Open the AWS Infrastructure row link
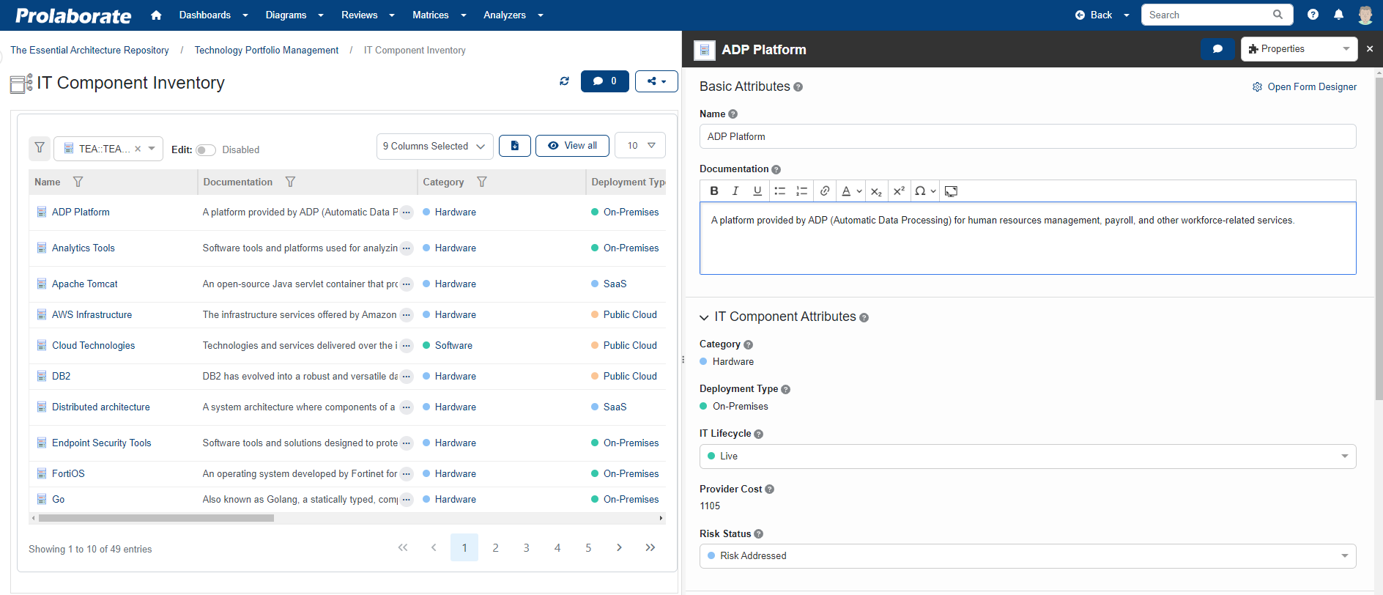Viewport: 1383px width, 595px height. pos(92,315)
